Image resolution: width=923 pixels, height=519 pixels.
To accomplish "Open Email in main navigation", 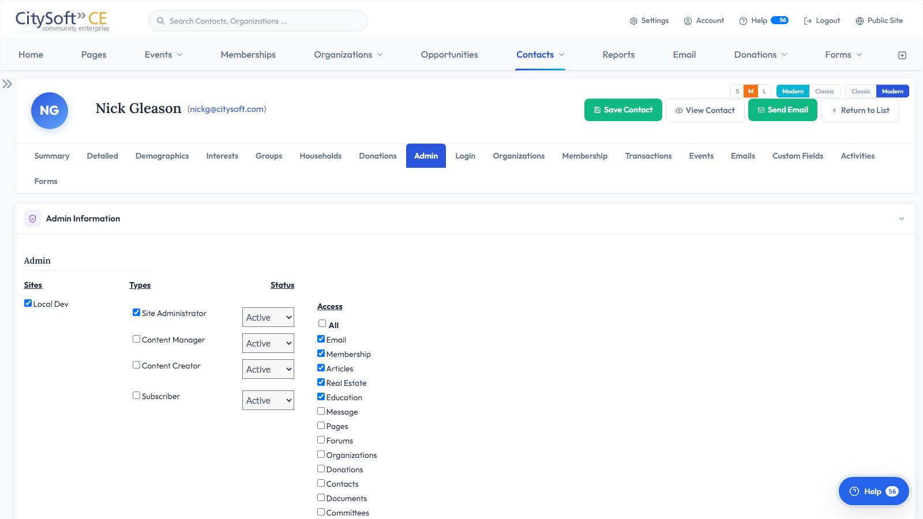I will click(x=684, y=55).
